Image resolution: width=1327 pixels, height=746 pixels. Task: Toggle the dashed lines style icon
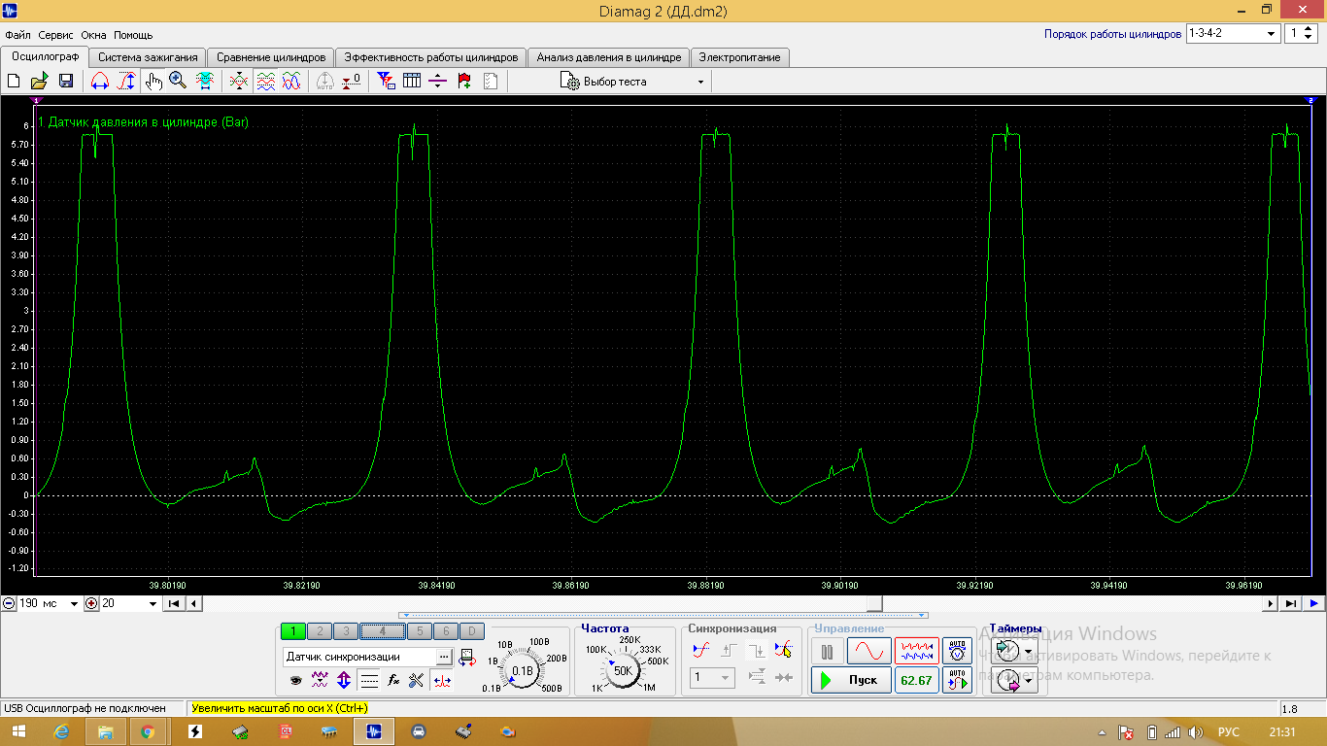click(369, 681)
